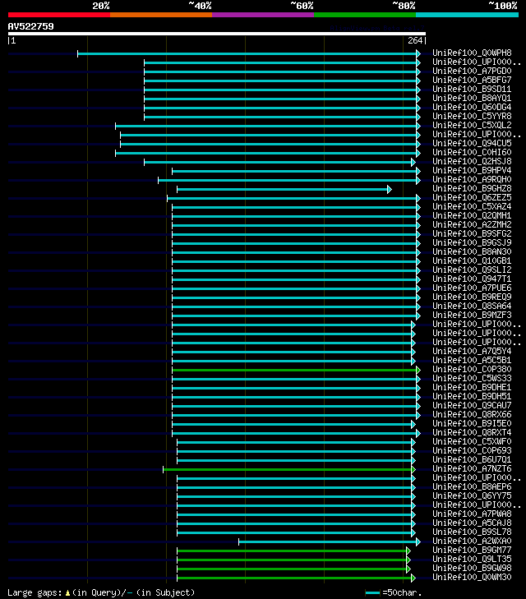Click the cyan ~100% legend color segment
Viewport: 526px width, 599px height.
(x=467, y=15)
